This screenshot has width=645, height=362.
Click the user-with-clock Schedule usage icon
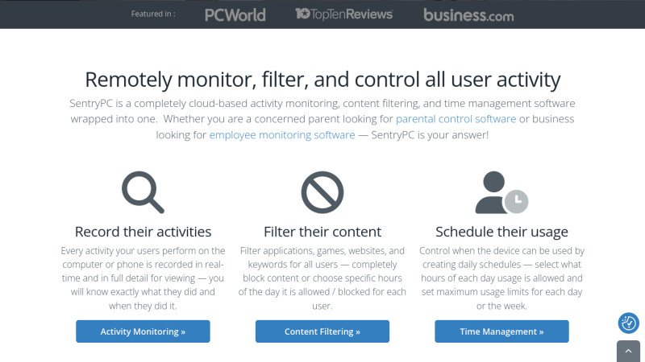pos(501,192)
